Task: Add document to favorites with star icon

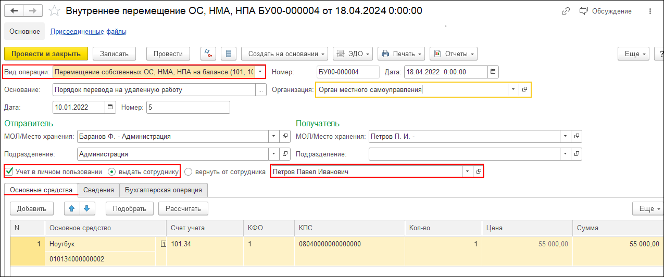Action: (x=53, y=11)
